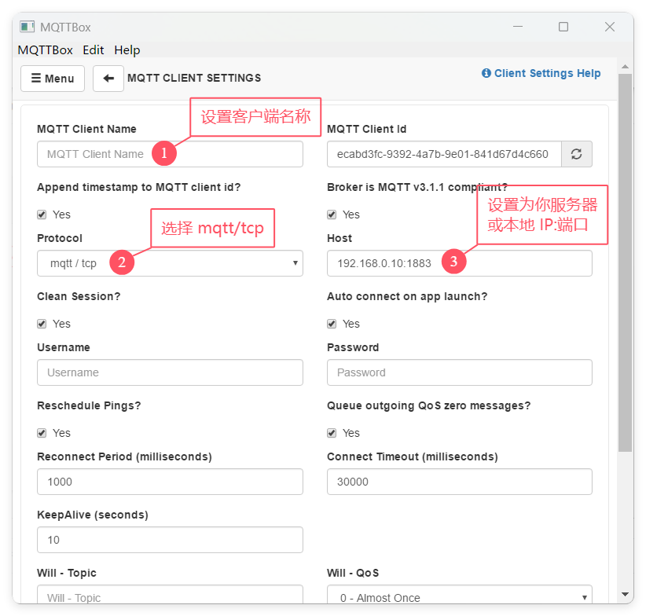
Task: Toggle Append timestamp to MQTT client id checkbox
Action: 42,214
